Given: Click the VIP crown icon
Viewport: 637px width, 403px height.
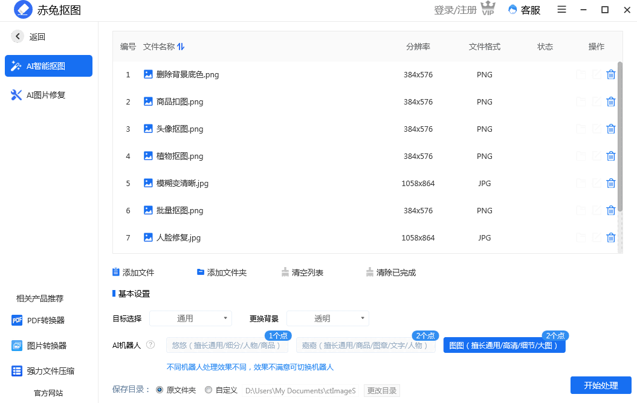Looking at the screenshot, I should click(488, 9).
